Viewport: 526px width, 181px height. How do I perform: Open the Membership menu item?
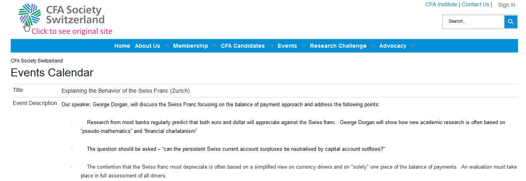pyautogui.click(x=191, y=46)
